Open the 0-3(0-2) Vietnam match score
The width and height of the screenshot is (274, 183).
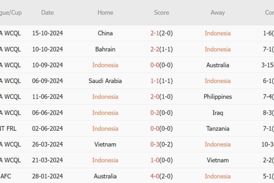click(x=161, y=145)
